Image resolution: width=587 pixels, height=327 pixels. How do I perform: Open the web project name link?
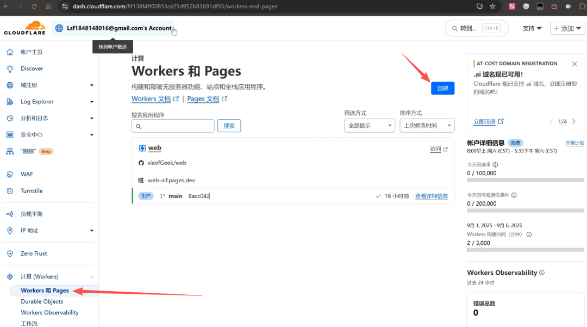coord(154,148)
